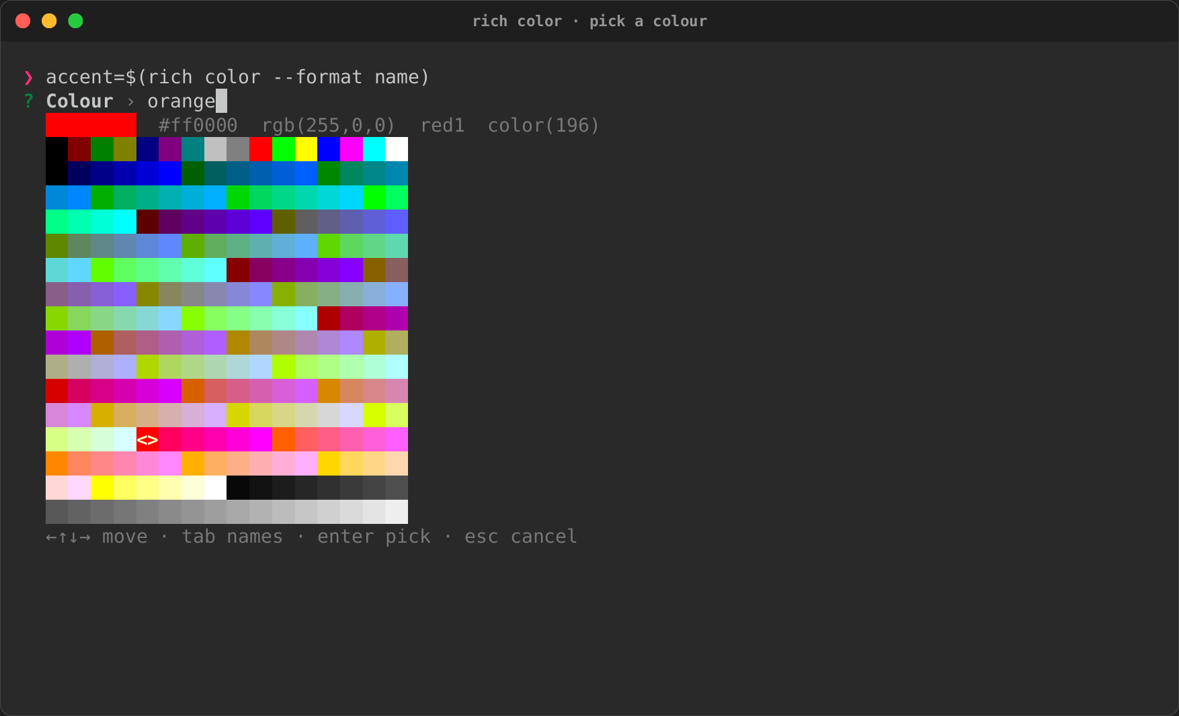Pick the white swatch ending the top palette row

point(397,149)
